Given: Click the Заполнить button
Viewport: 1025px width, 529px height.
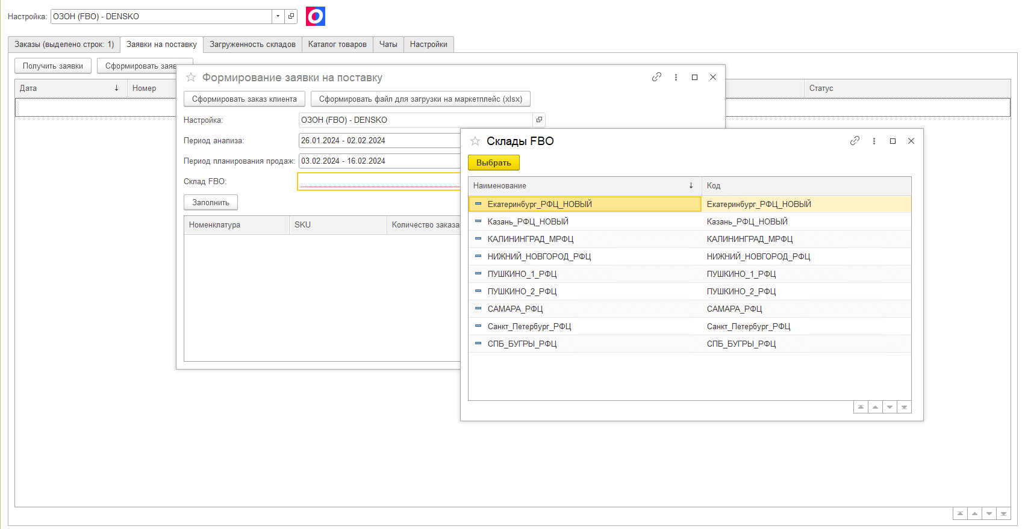Looking at the screenshot, I should coord(211,202).
